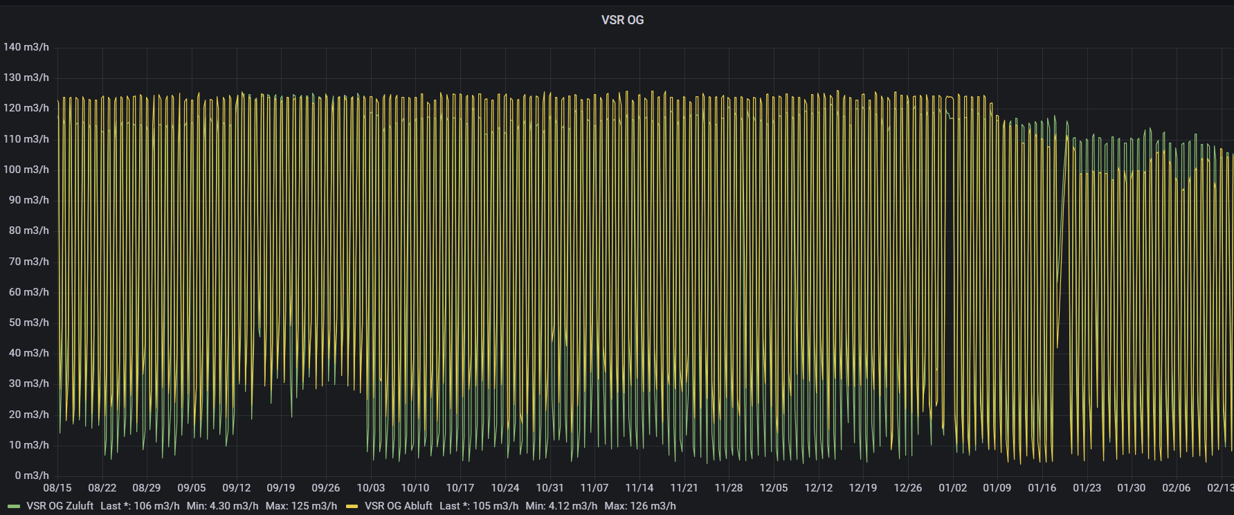Click the 02/06 date label on x-axis
The height and width of the screenshot is (515, 1234).
(x=1176, y=488)
